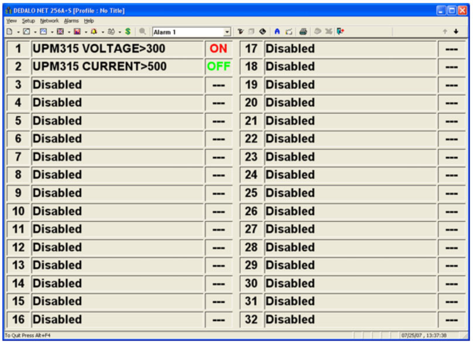Open the Network menu
Image resolution: width=473 pixels, height=344 pixels.
point(49,20)
